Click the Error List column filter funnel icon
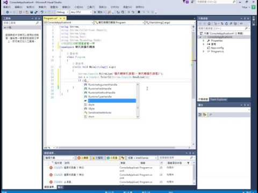Image resolution: width=258 pixels, height=193 pixels. pyautogui.click(x=188, y=163)
